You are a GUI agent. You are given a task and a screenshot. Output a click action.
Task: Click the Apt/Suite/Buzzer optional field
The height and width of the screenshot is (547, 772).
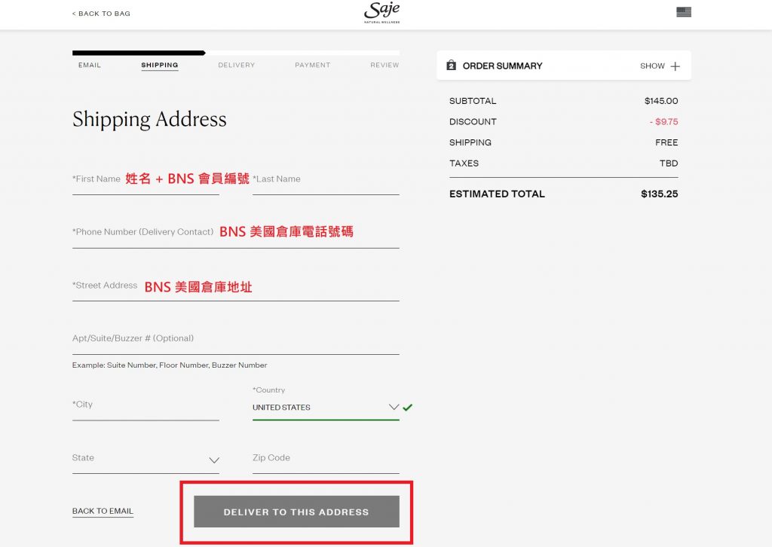235,339
